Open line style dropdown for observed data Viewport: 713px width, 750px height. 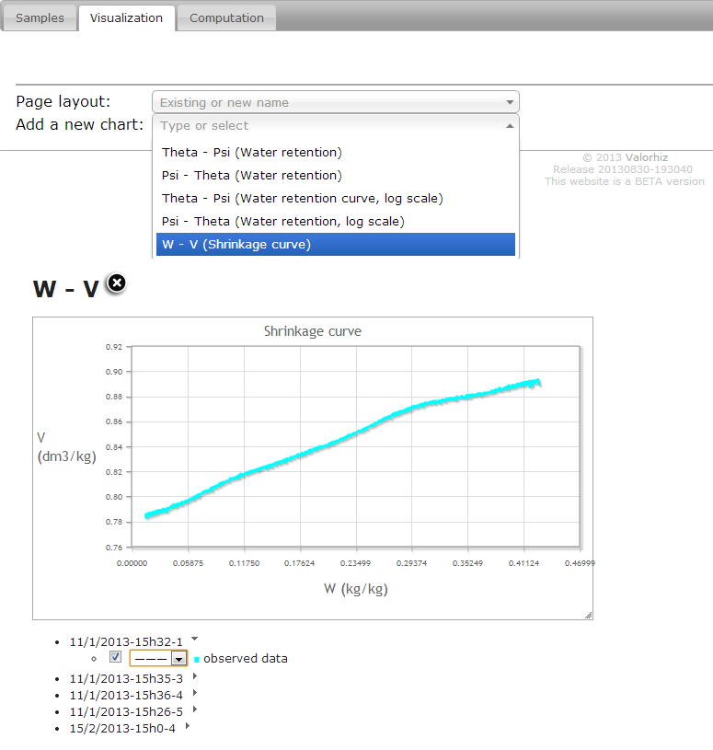click(158, 659)
